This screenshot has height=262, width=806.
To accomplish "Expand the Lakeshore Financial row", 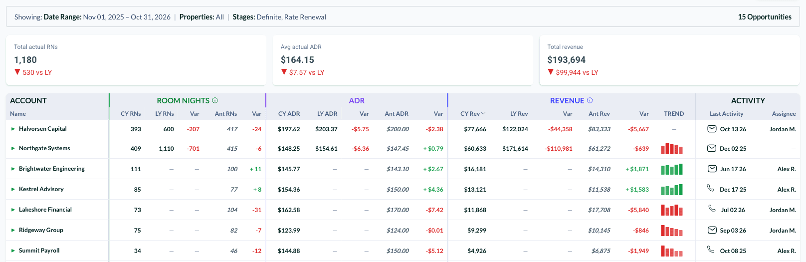I will coord(13,210).
